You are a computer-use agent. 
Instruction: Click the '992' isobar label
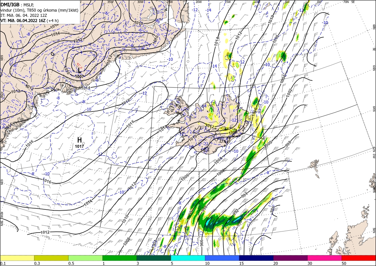coord(236,212)
